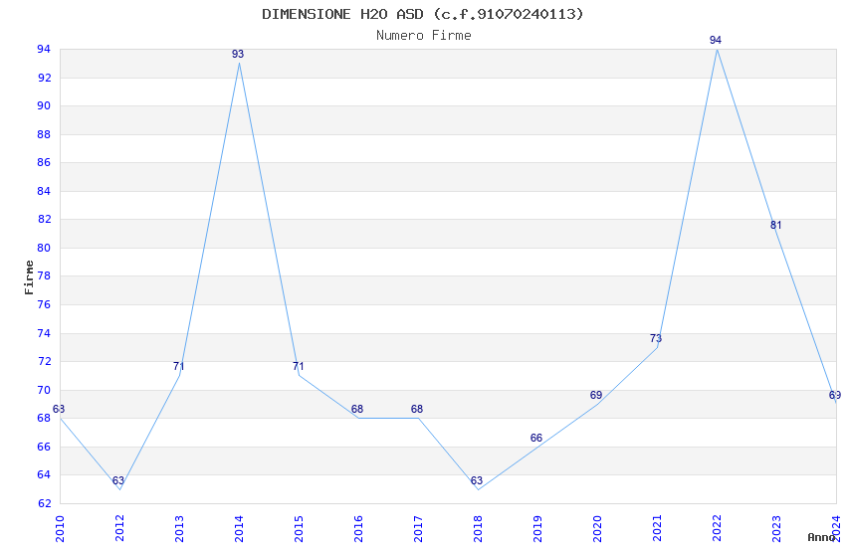Select the 2017 year label on x-axis
846x547 pixels.
point(418,528)
